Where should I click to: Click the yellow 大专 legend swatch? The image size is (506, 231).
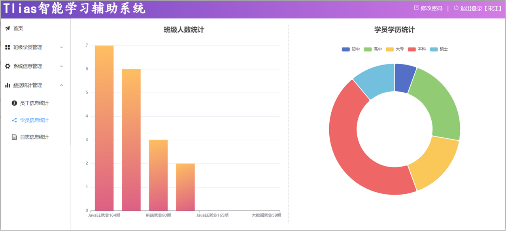(390, 49)
